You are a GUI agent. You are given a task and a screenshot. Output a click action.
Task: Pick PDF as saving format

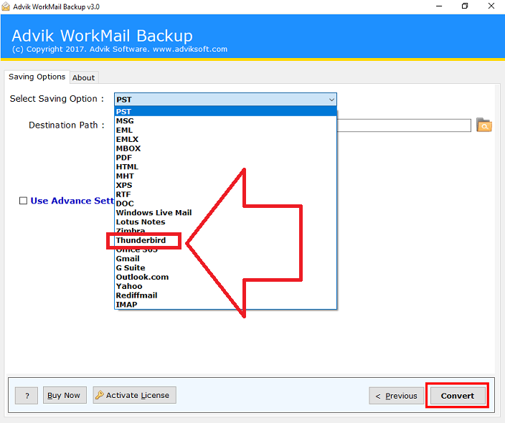(x=225, y=158)
